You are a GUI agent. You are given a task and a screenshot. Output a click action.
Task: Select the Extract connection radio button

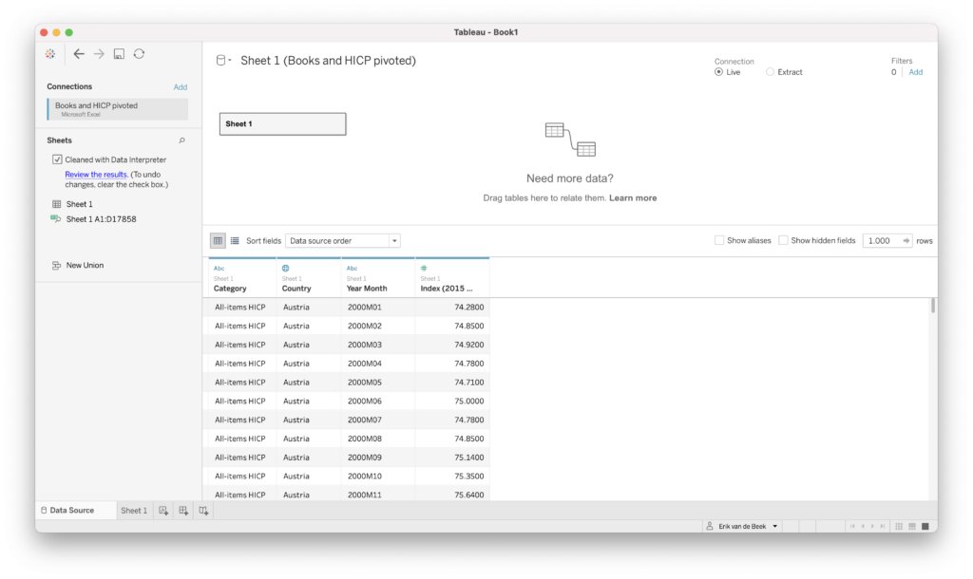(772, 71)
